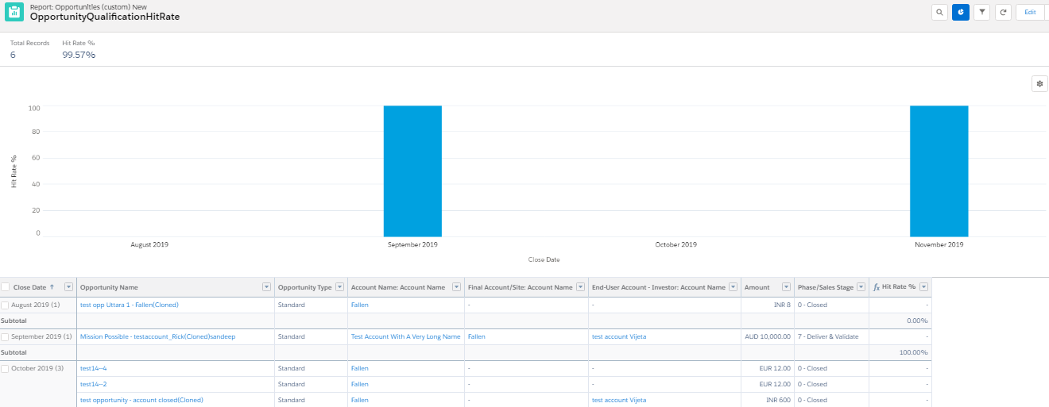Click the August 2019 axis label

coord(149,244)
